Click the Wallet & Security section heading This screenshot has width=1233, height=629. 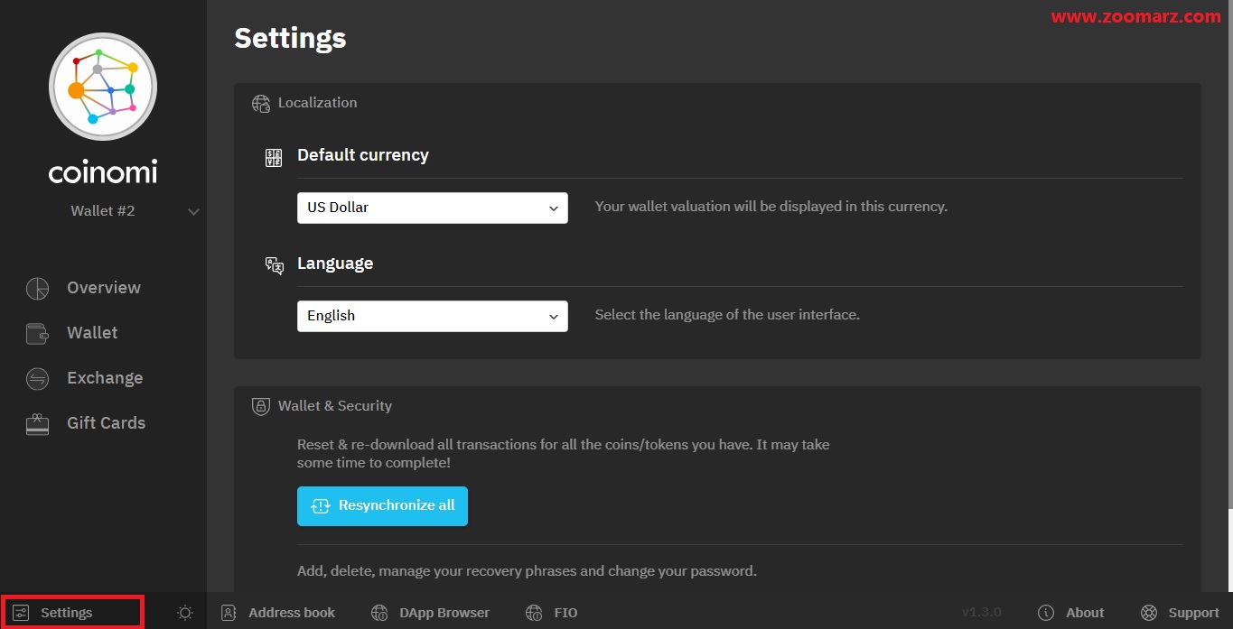[335, 406]
